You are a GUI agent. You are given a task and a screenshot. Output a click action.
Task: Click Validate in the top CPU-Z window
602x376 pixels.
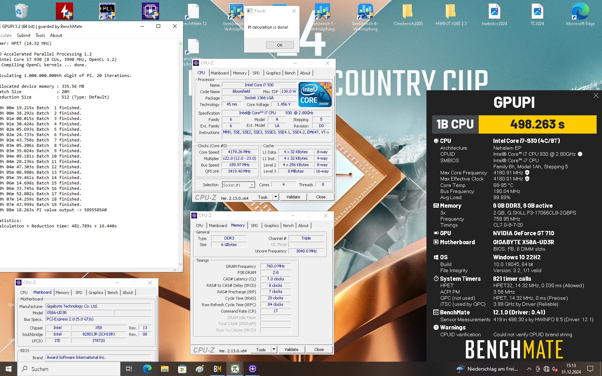293,197
